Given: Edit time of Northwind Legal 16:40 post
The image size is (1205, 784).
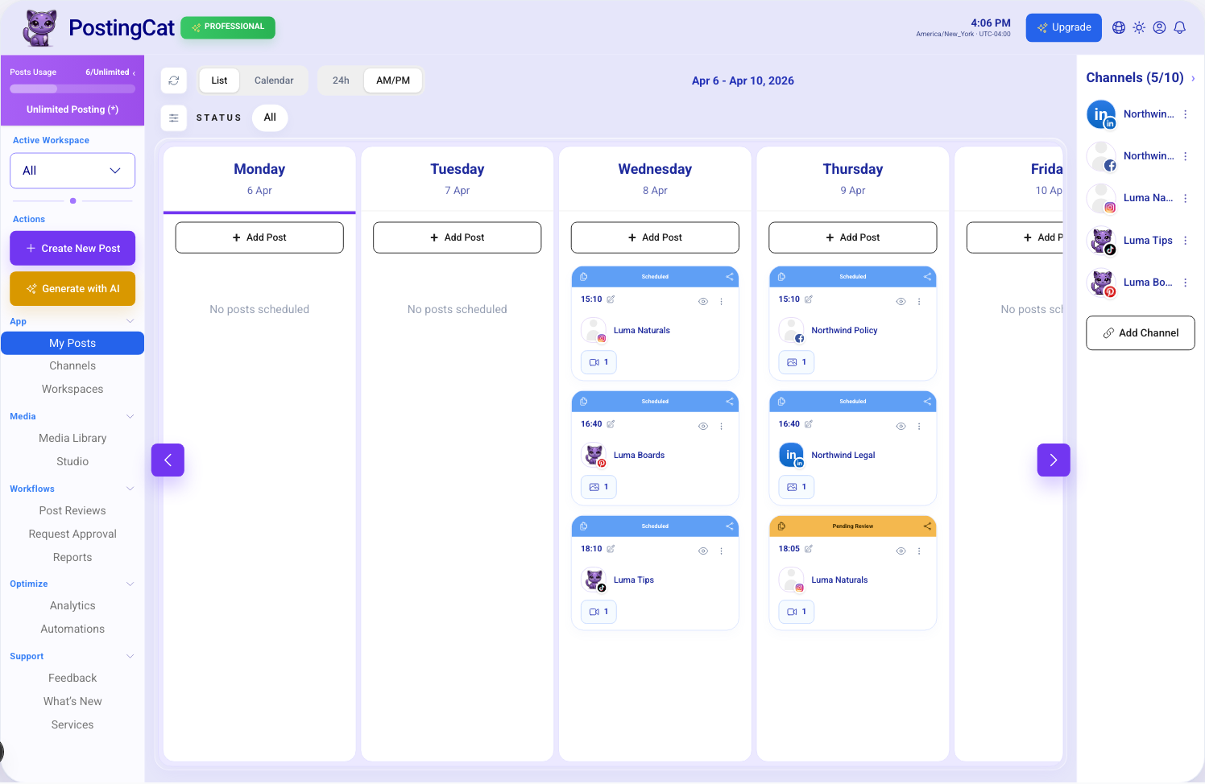Looking at the screenshot, I should (x=808, y=424).
